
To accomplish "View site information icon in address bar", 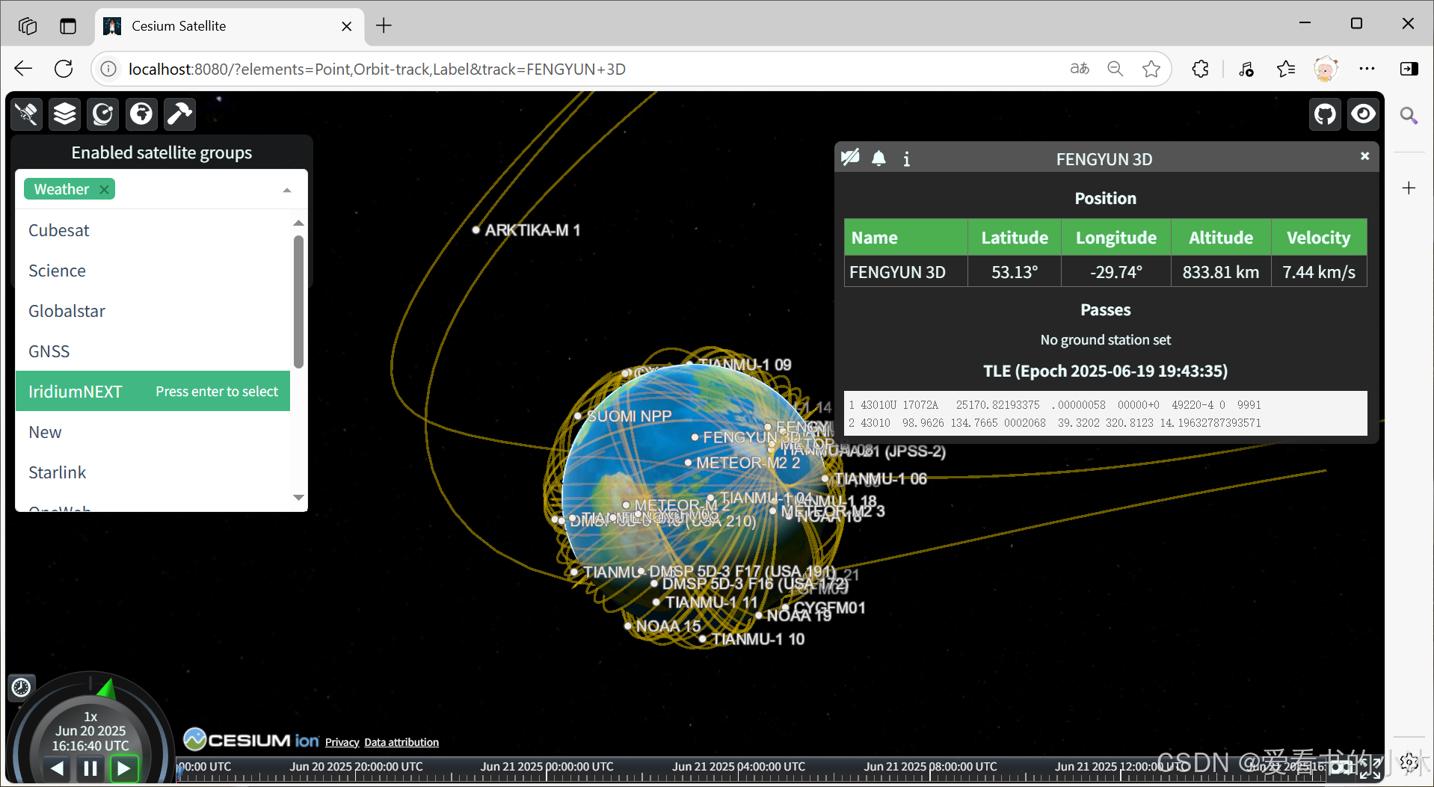I will click(108, 69).
